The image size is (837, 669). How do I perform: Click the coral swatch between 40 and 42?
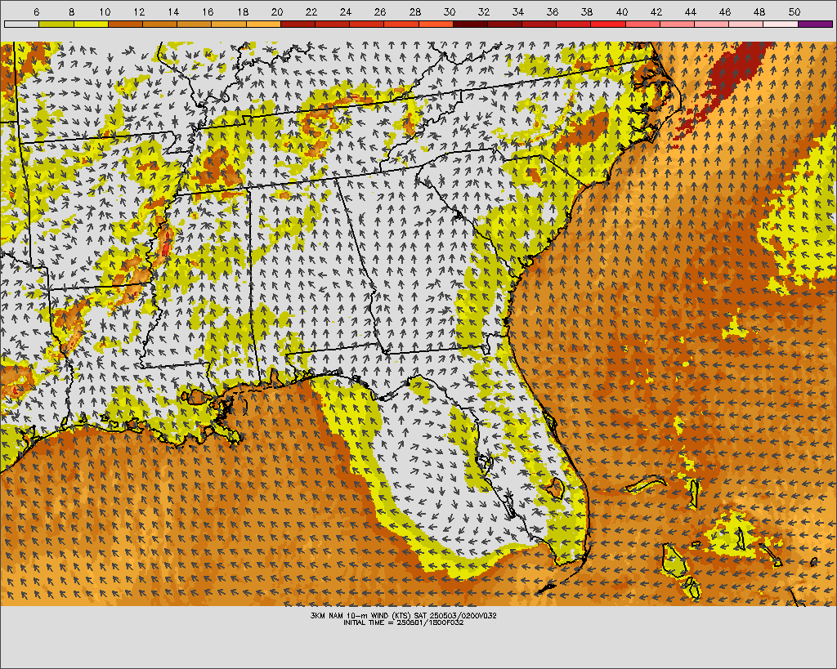pyautogui.click(x=642, y=24)
